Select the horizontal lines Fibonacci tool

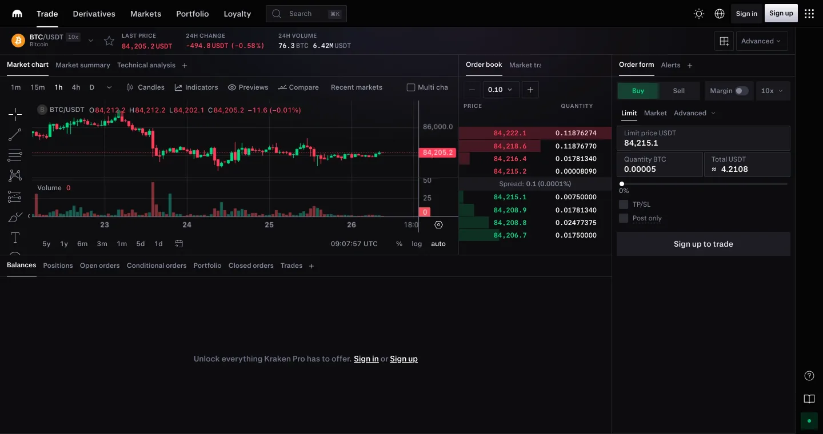pyautogui.click(x=15, y=155)
